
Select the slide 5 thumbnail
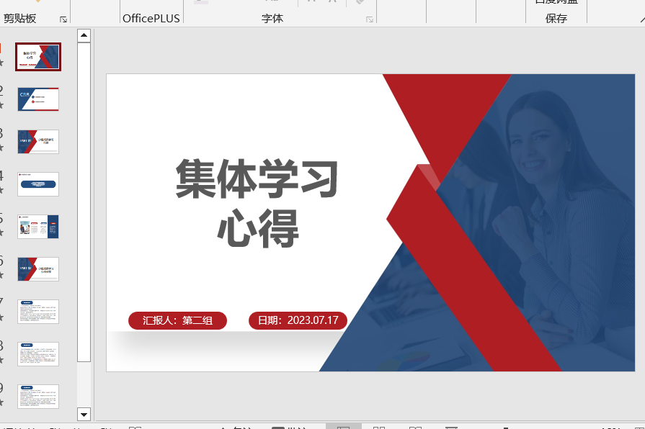coord(38,227)
